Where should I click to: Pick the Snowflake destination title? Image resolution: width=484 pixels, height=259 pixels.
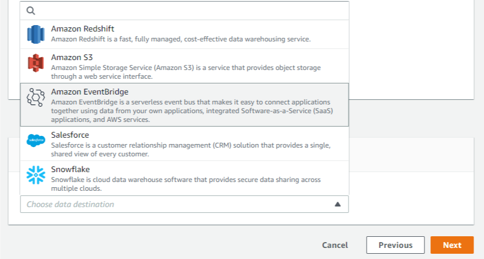(x=71, y=170)
